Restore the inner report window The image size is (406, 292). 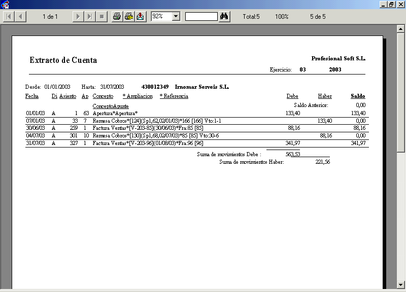(x=391, y=4)
